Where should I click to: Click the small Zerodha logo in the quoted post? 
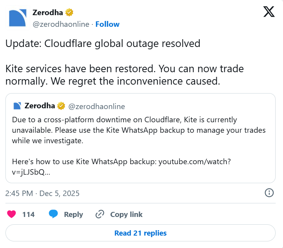[x=17, y=106]
